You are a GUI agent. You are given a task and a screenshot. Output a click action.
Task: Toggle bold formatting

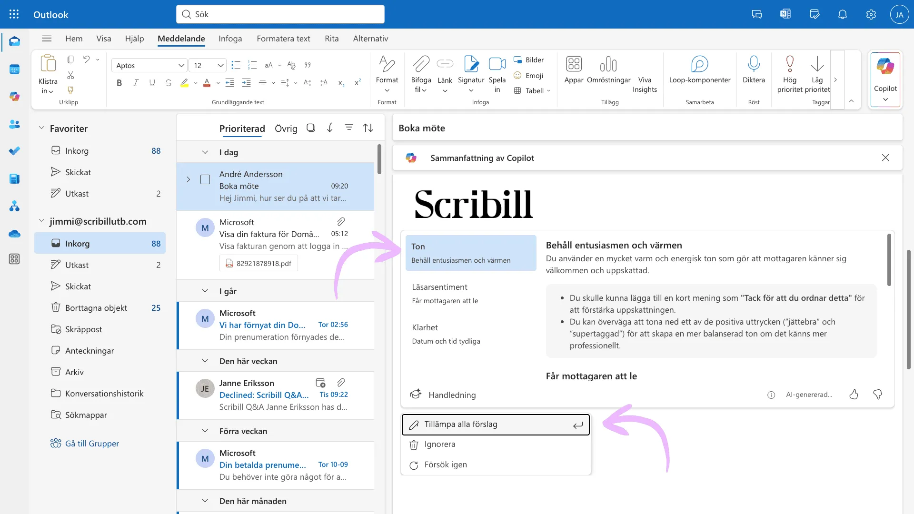pyautogui.click(x=119, y=83)
